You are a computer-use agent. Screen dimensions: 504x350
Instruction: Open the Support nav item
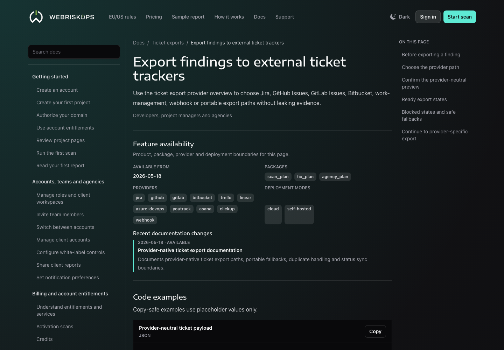click(x=285, y=17)
